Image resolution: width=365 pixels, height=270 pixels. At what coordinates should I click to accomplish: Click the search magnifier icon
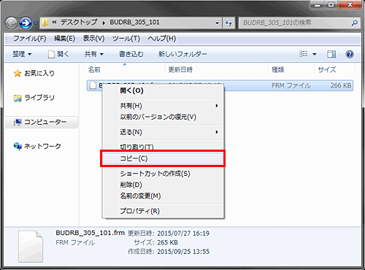pyautogui.click(x=355, y=23)
